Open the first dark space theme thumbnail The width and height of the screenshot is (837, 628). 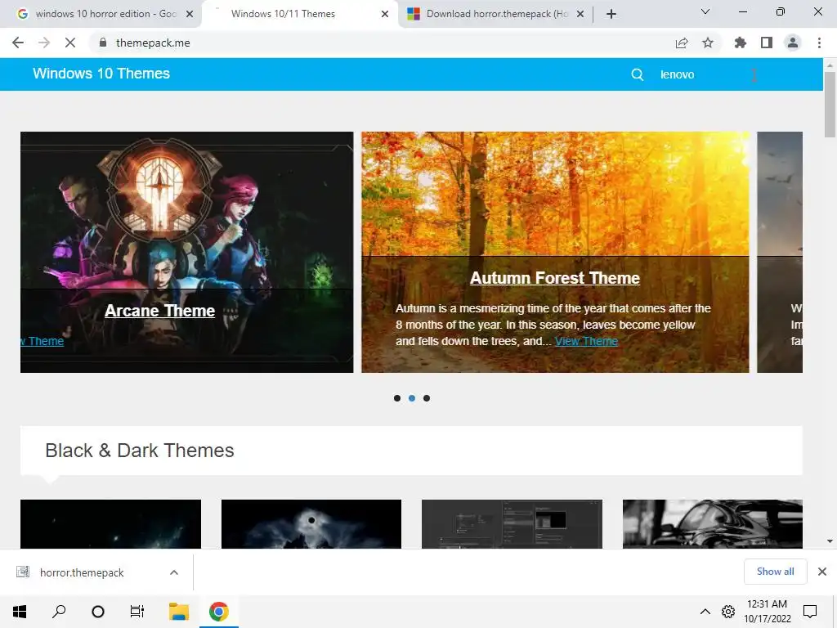110,524
